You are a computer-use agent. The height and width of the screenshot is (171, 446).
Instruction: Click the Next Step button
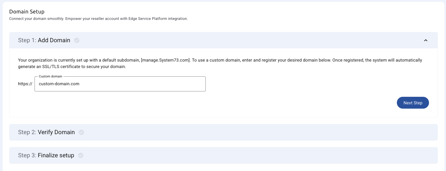pyautogui.click(x=413, y=103)
